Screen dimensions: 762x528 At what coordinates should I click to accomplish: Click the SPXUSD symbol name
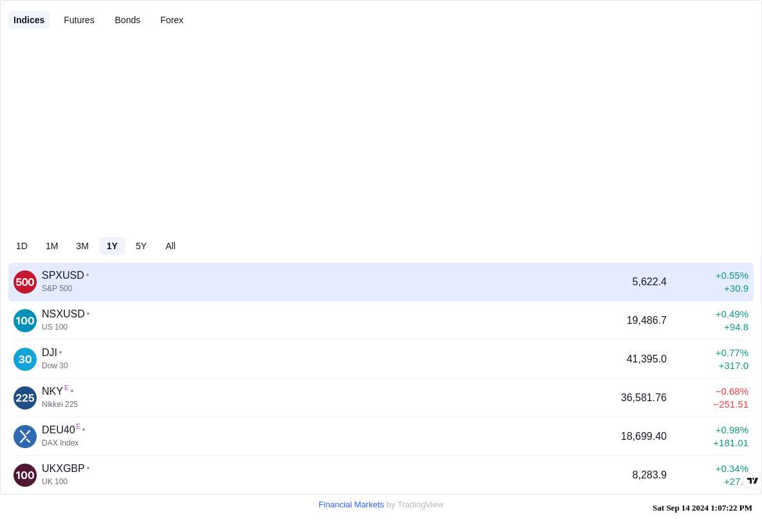point(62,275)
